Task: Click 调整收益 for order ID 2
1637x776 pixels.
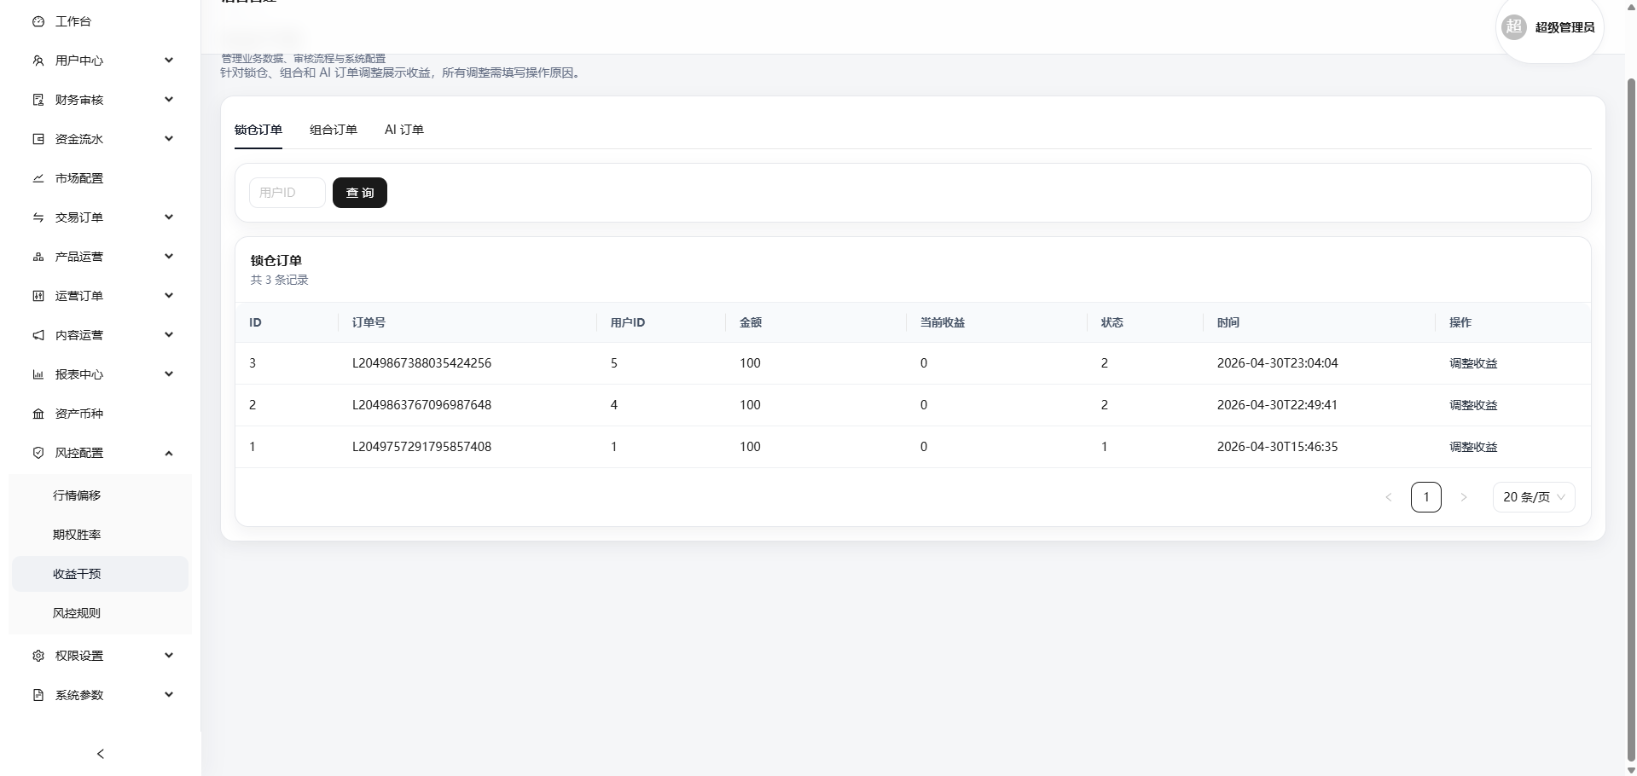Action: tap(1473, 405)
